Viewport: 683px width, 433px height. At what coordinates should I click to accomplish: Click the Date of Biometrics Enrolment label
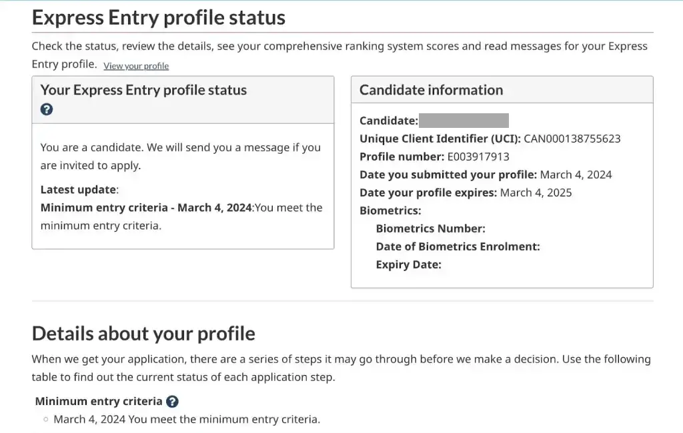point(458,246)
